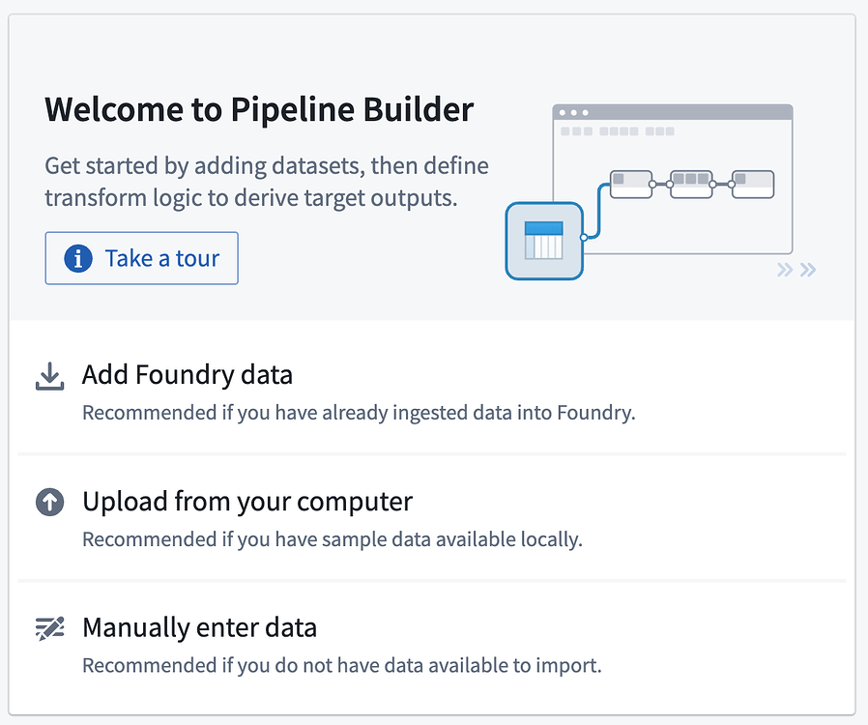868x725 pixels.
Task: Click the middle transform node in the pipeline illustration
Action: pyautogui.click(x=690, y=183)
